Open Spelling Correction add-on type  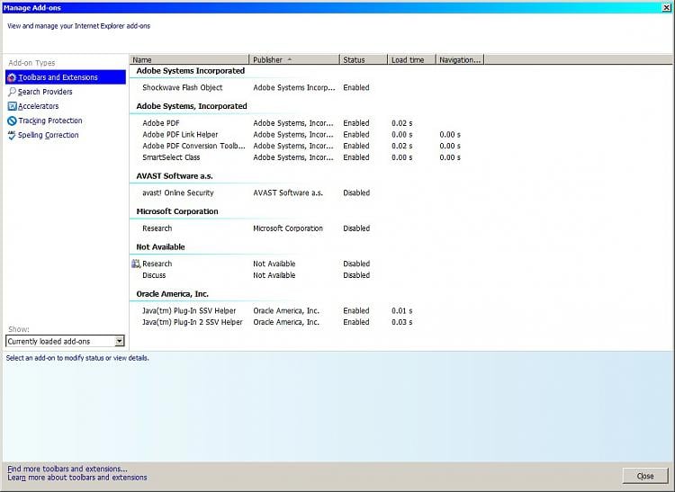click(x=49, y=135)
